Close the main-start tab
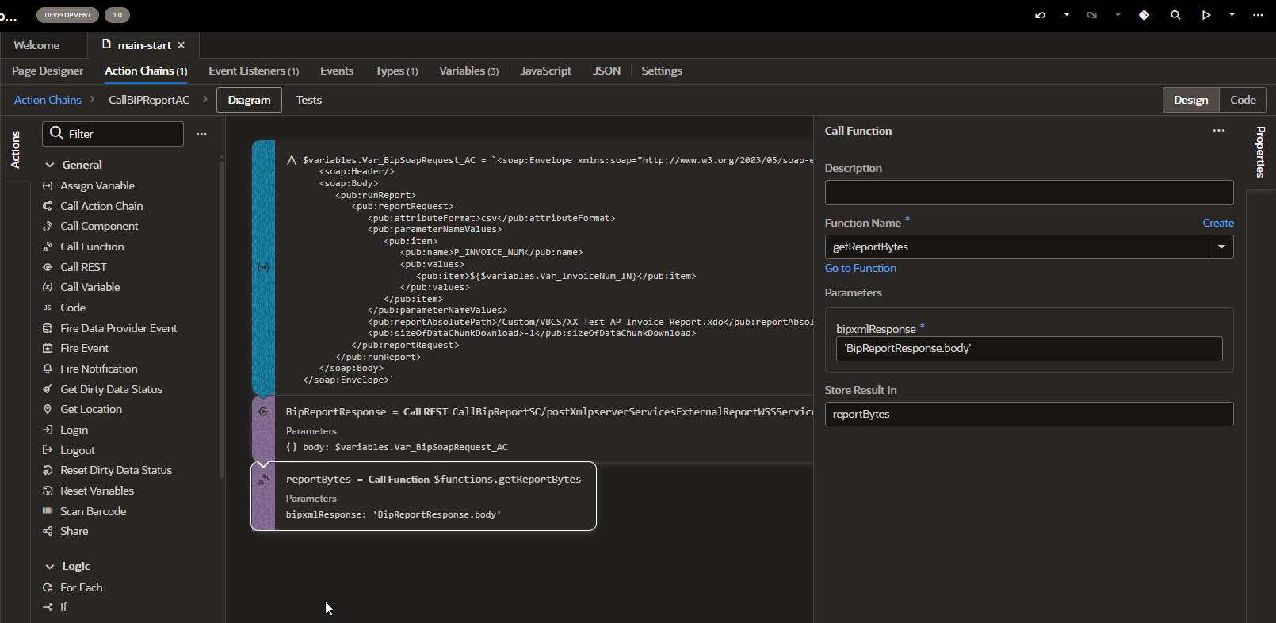 pos(181,45)
